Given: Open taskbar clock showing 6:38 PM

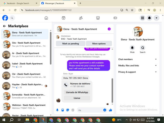Looking at the screenshot, I should (150, 120).
